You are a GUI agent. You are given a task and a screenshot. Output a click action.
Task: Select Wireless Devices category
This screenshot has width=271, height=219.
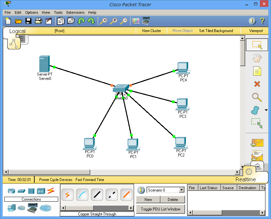click(41, 191)
